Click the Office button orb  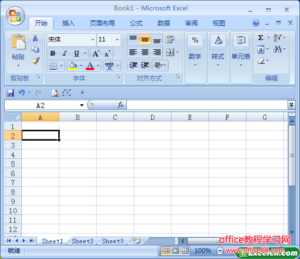pos(15,16)
